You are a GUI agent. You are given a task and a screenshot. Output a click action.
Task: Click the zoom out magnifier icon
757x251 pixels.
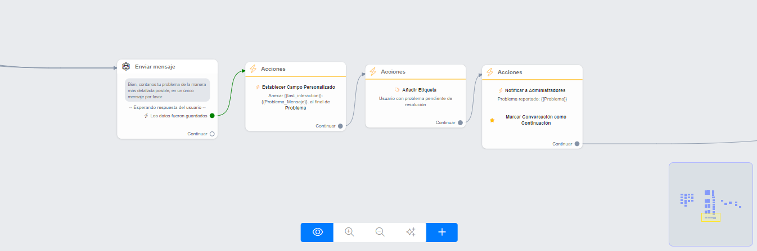(x=380, y=232)
